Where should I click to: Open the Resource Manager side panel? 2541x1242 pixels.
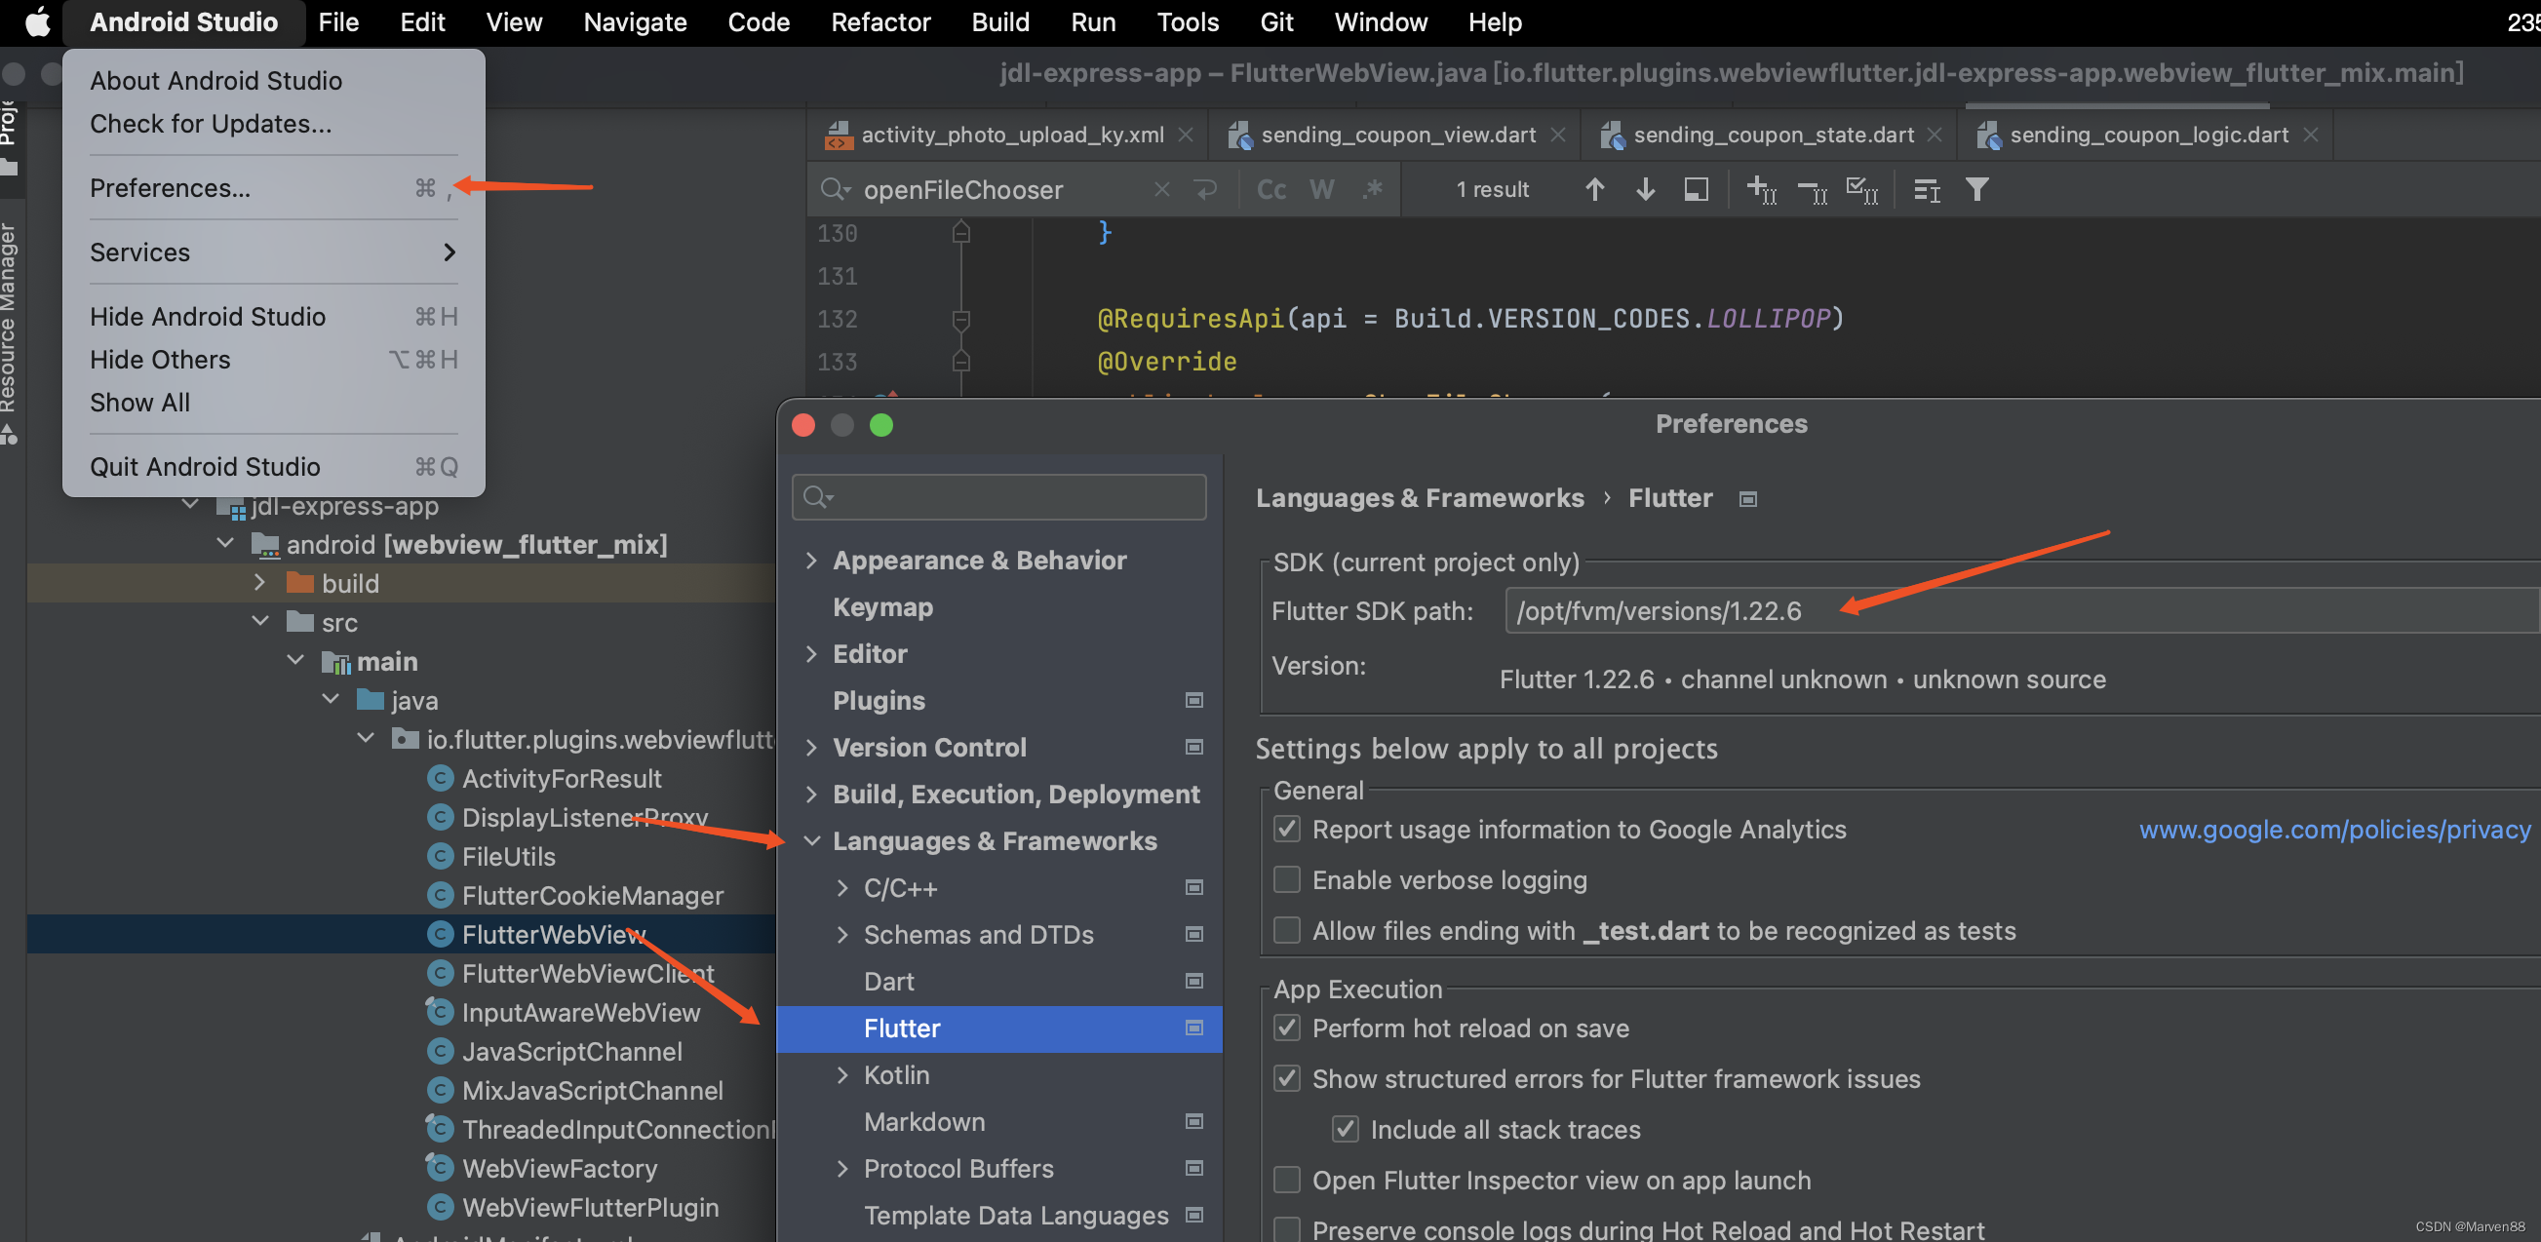10,316
